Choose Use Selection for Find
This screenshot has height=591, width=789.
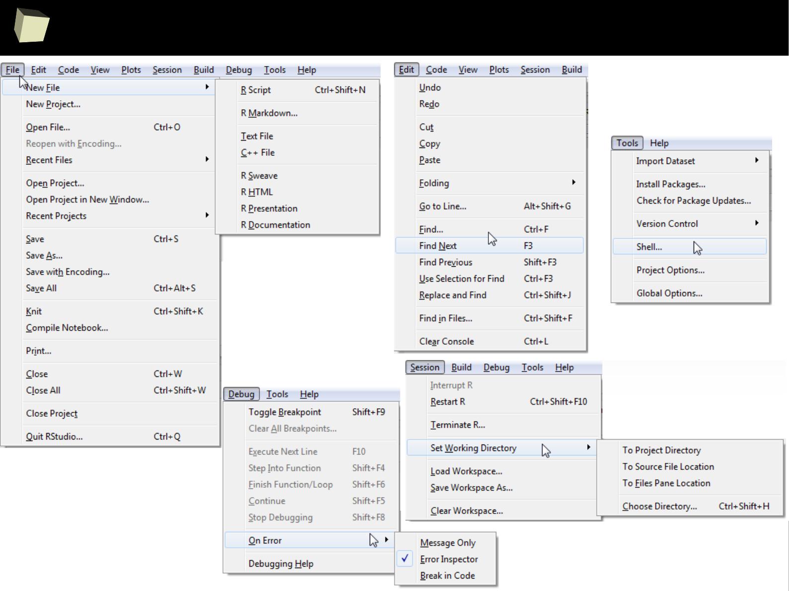(462, 279)
